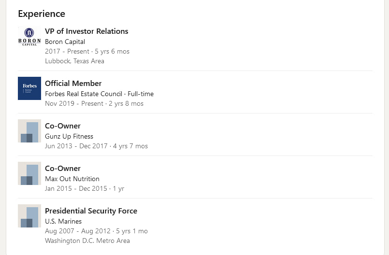Select the Boron Capital company name
389x255 pixels.
tap(65, 42)
